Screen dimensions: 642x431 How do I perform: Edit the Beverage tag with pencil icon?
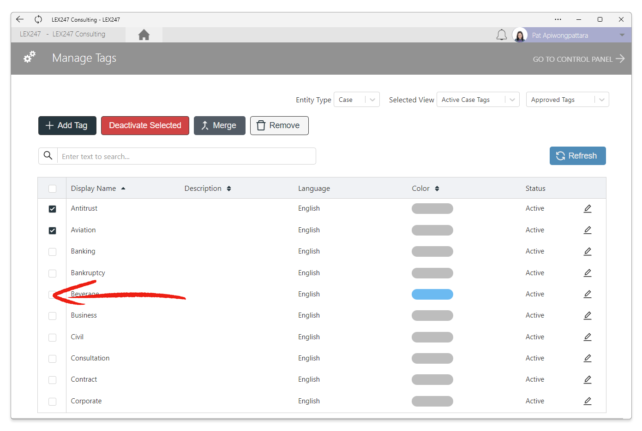(588, 294)
